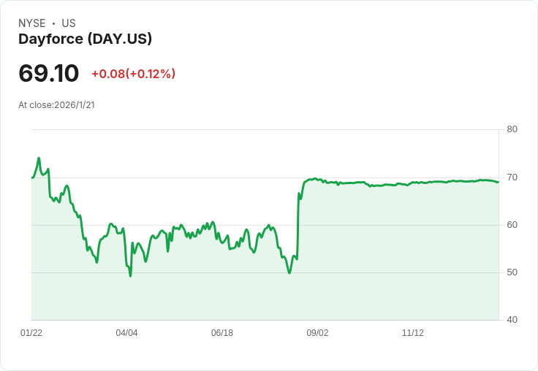Click the 60 label on price axis
538x371 pixels.
(x=512, y=225)
